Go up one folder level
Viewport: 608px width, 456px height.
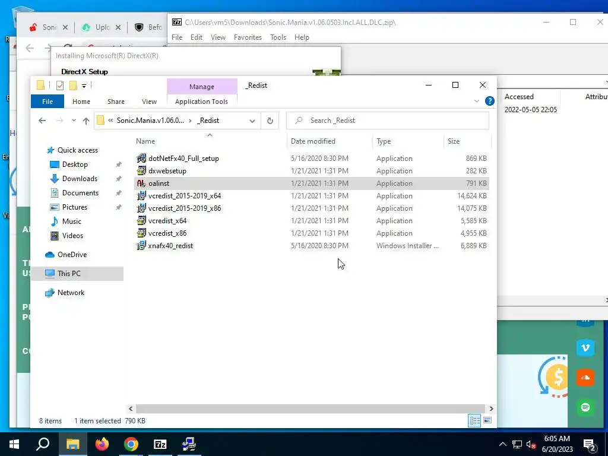(x=86, y=121)
